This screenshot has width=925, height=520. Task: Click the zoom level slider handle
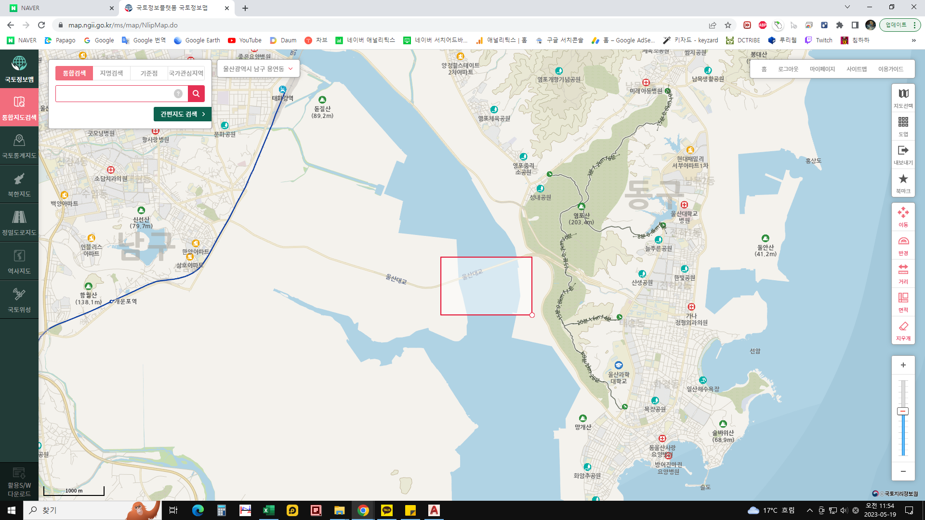pos(903,411)
